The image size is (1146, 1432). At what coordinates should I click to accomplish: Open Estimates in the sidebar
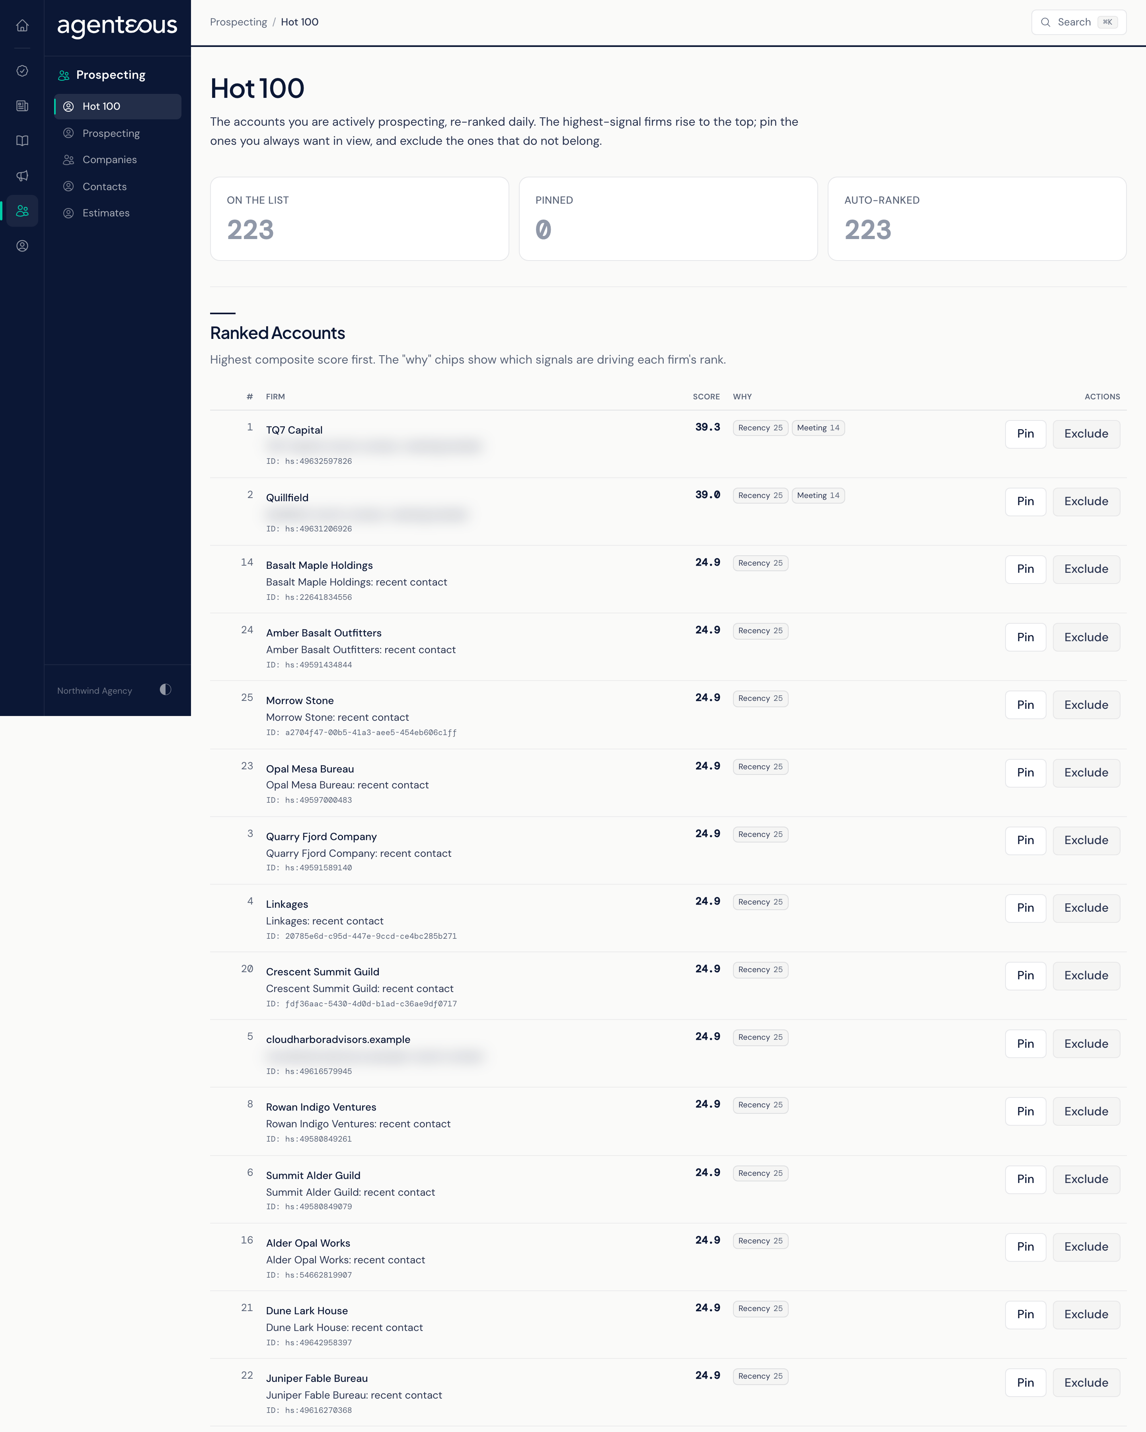[x=118, y=212]
